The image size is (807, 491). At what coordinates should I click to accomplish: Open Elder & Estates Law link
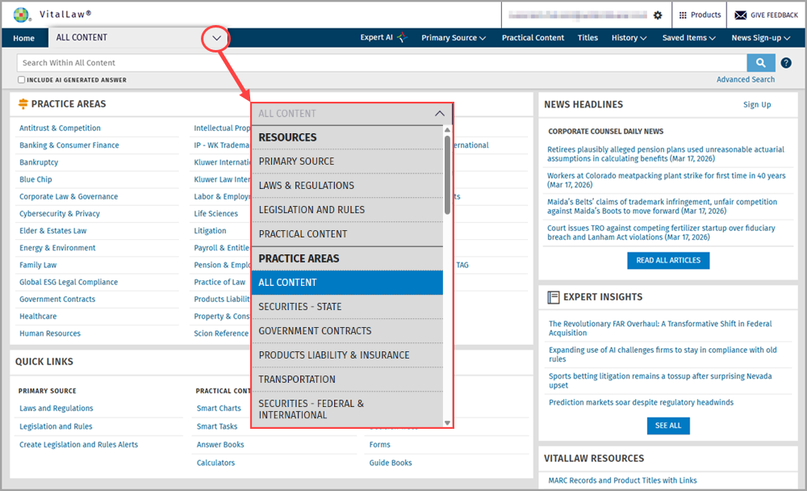(x=52, y=231)
